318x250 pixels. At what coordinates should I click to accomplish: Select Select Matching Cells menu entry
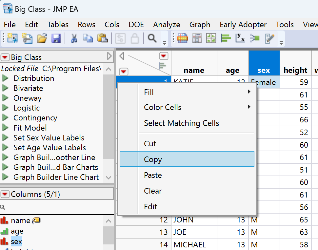pos(181,123)
